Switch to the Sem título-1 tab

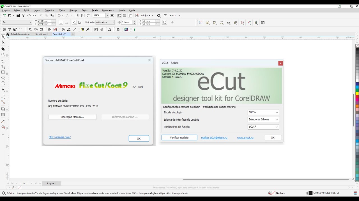pyautogui.click(x=42, y=34)
